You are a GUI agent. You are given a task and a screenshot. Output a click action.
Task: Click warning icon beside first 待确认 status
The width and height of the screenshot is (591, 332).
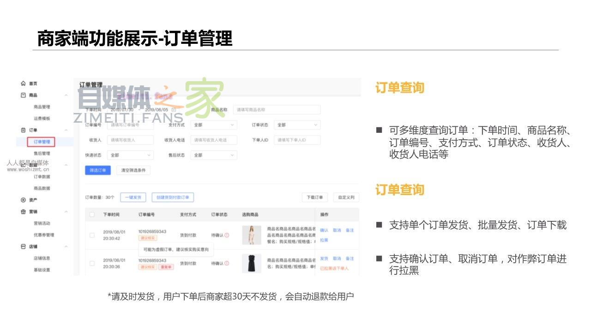pos(227,235)
